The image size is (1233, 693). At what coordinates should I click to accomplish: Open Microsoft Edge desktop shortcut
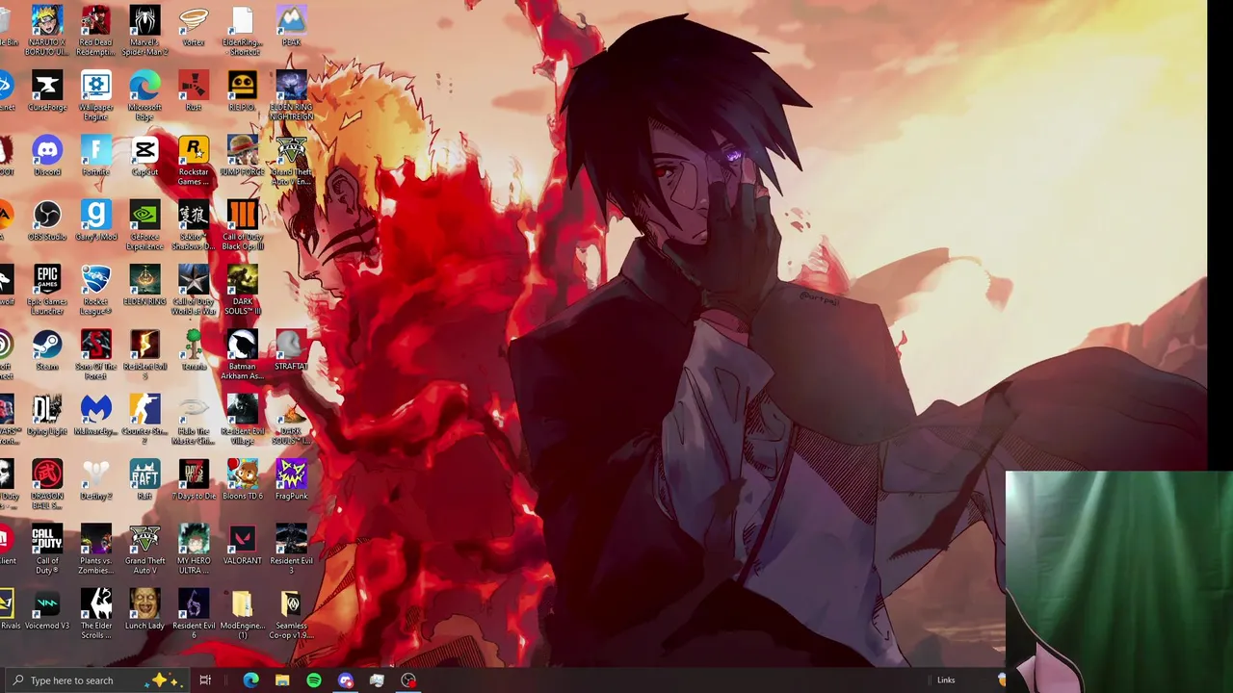pyautogui.click(x=144, y=95)
